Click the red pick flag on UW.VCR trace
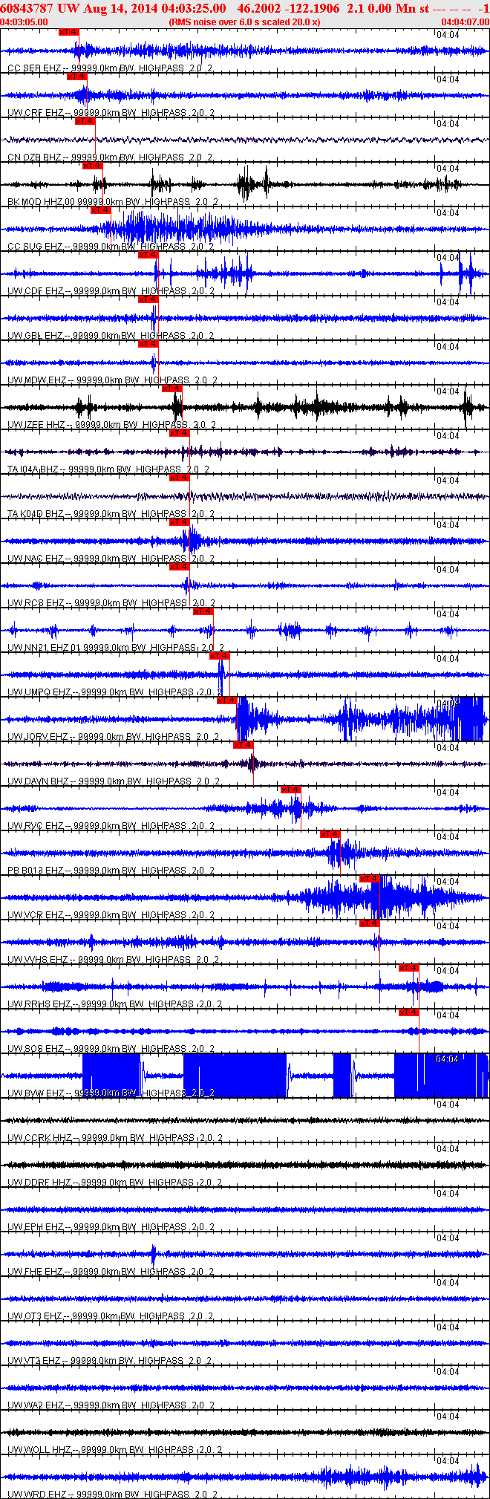The image size is (490, 1499). click(370, 879)
